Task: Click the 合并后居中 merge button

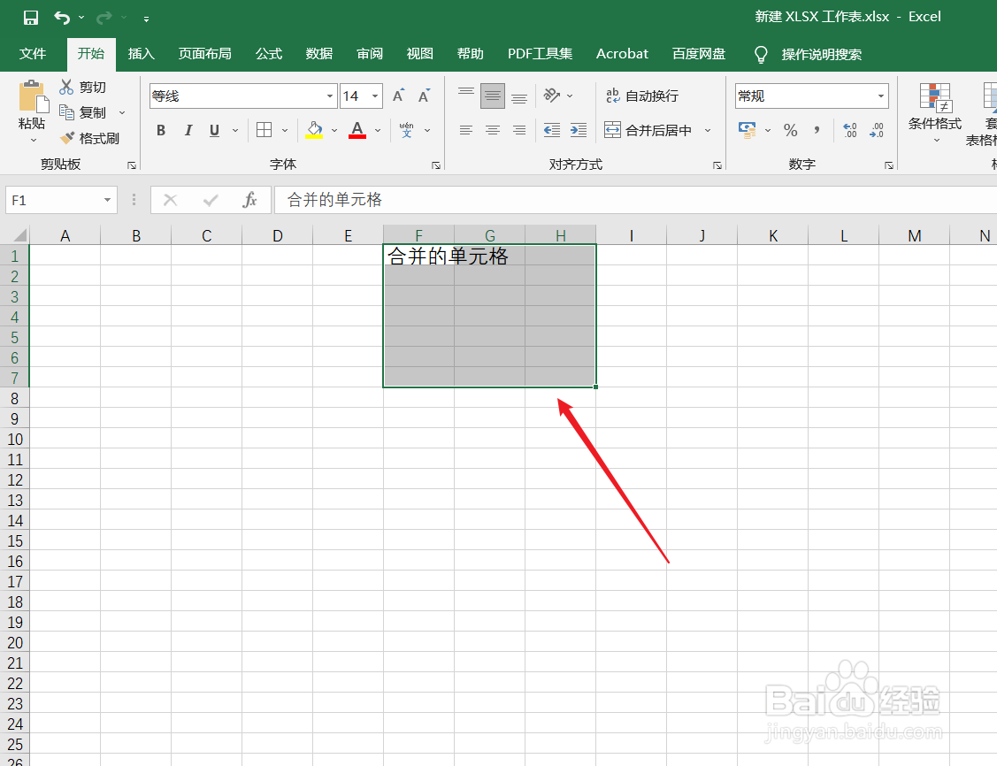Action: pyautogui.click(x=648, y=130)
